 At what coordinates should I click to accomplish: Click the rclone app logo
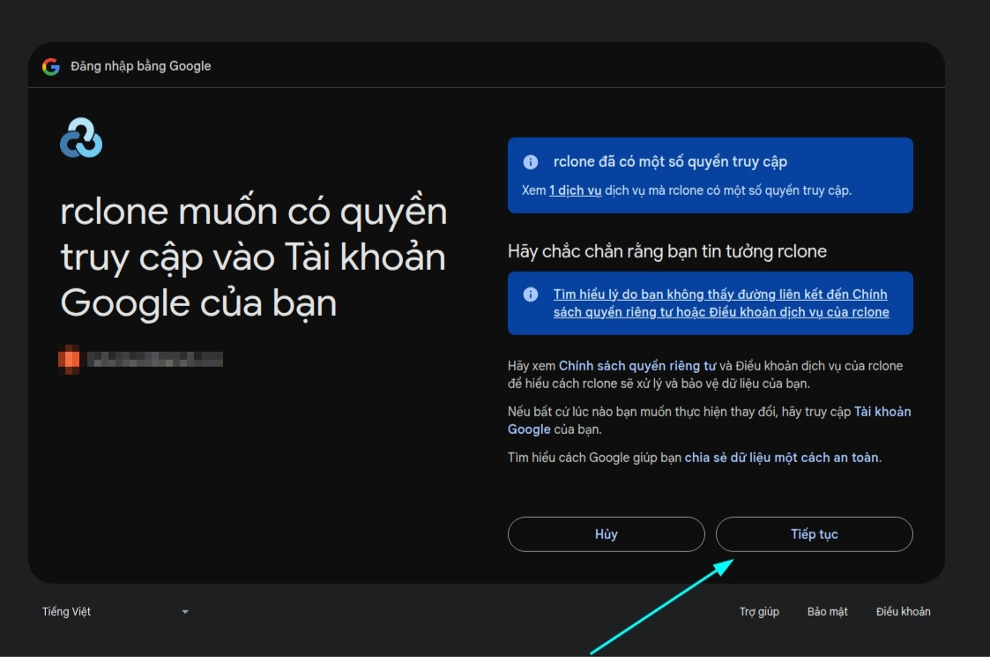[x=80, y=138]
